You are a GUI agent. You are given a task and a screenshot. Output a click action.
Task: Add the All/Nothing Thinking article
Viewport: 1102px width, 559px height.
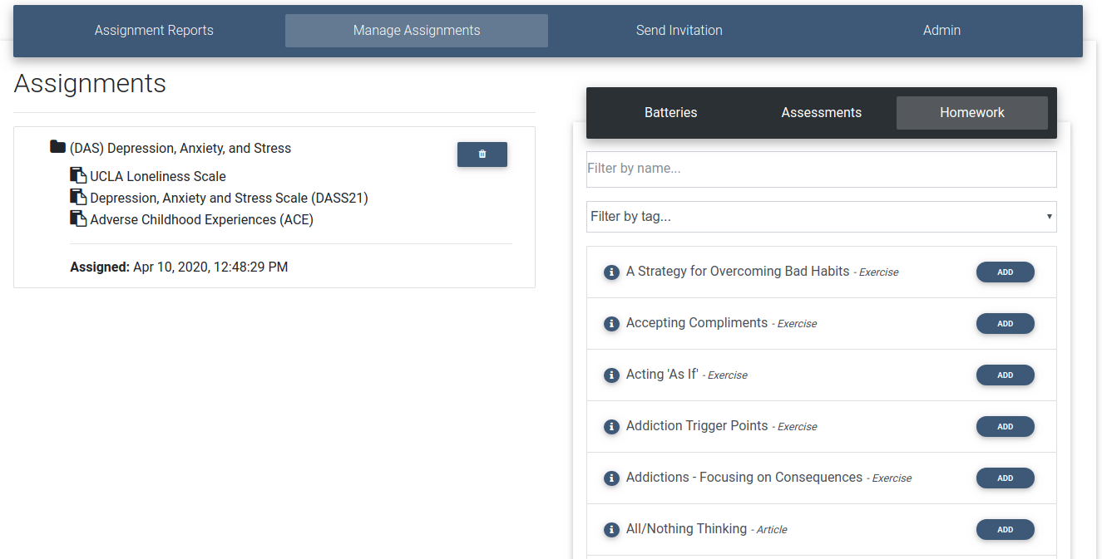[x=1005, y=530]
